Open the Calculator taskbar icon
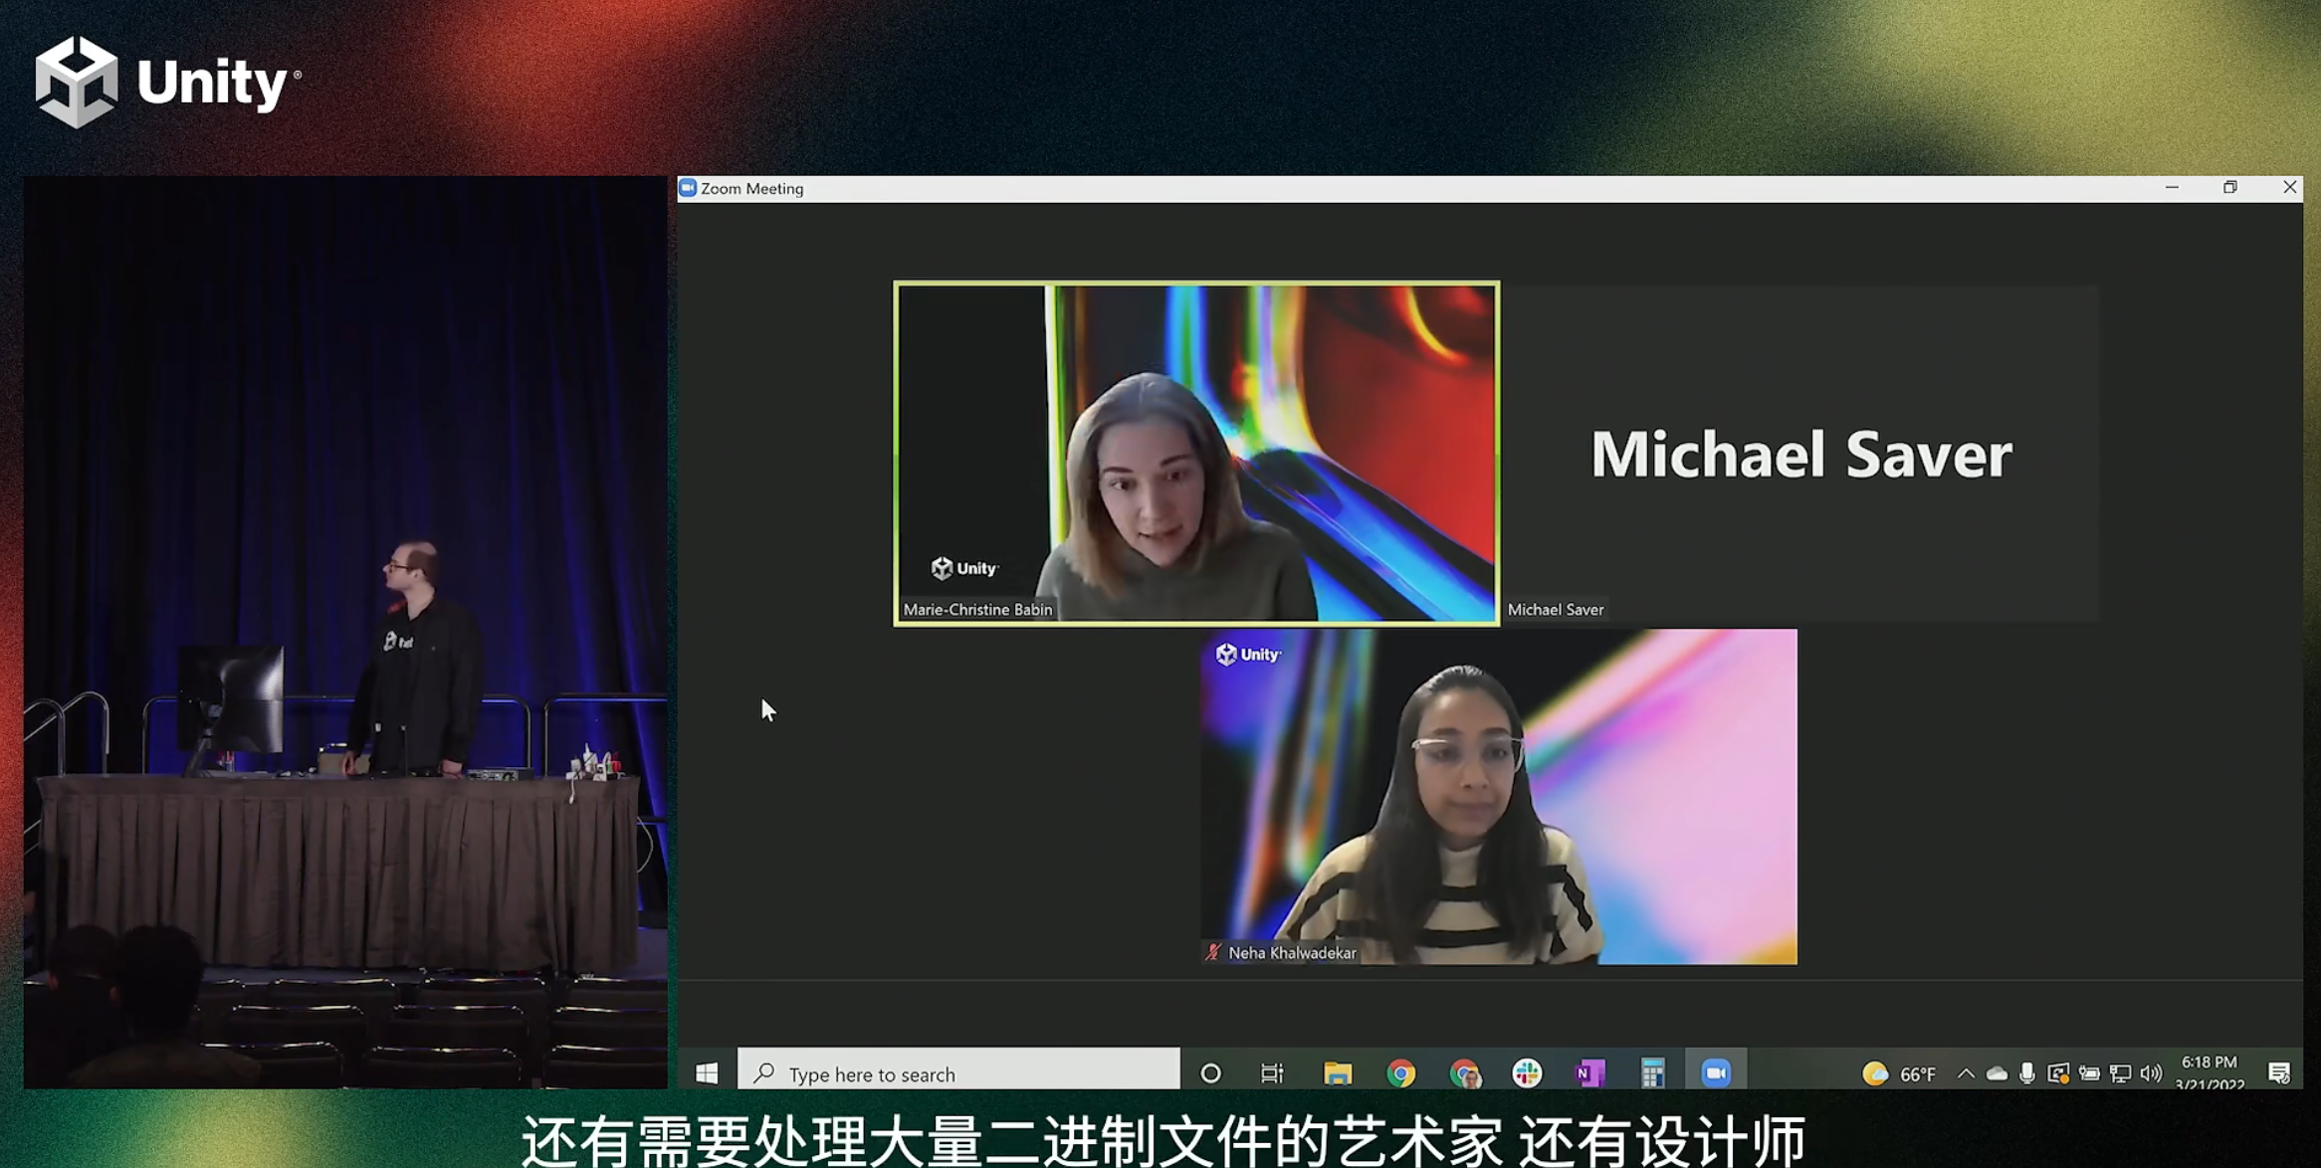 click(1652, 1072)
